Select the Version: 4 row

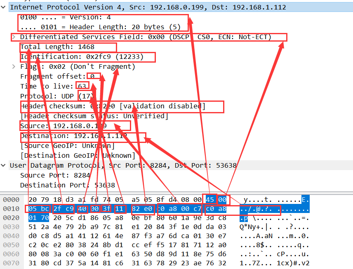coord(66,17)
